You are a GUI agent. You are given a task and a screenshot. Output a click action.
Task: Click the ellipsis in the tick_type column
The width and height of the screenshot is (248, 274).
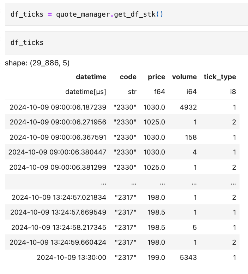tap(233, 183)
